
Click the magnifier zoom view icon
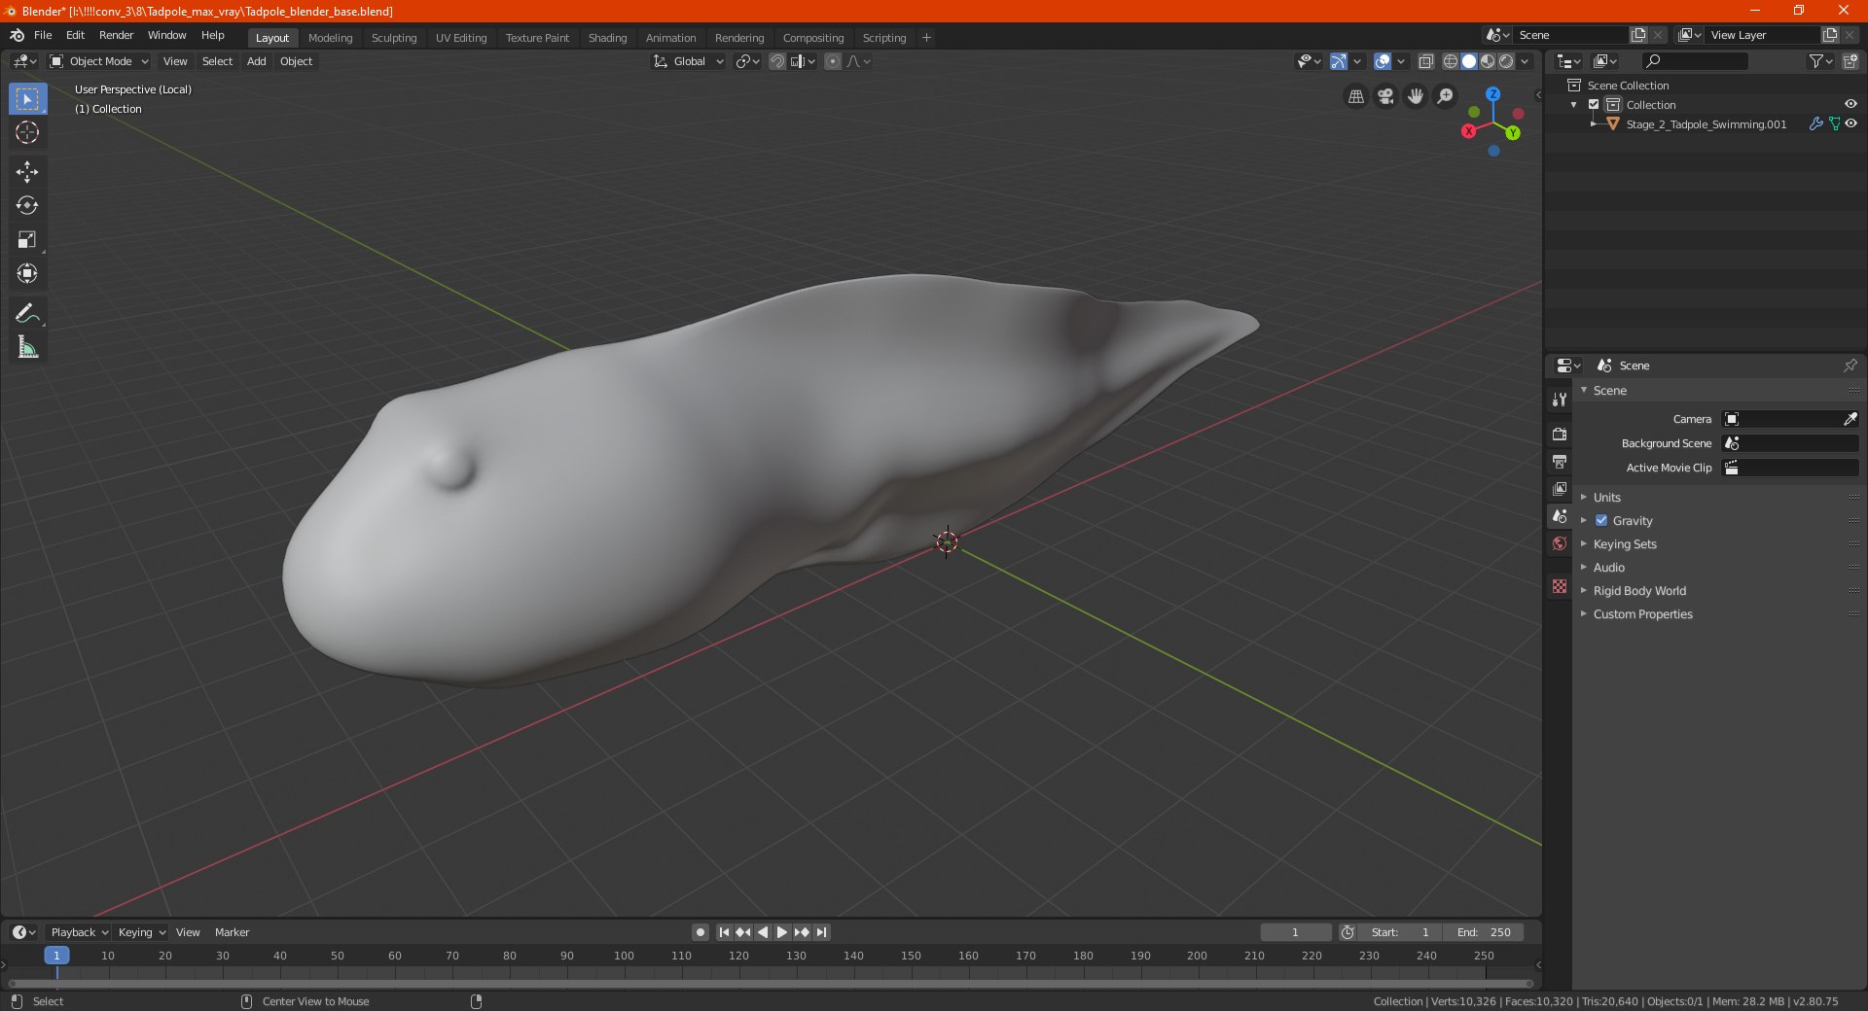(x=1446, y=96)
